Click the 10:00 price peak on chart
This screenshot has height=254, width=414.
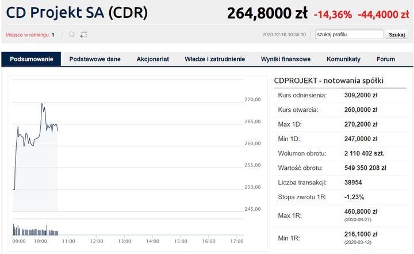pos(42,105)
